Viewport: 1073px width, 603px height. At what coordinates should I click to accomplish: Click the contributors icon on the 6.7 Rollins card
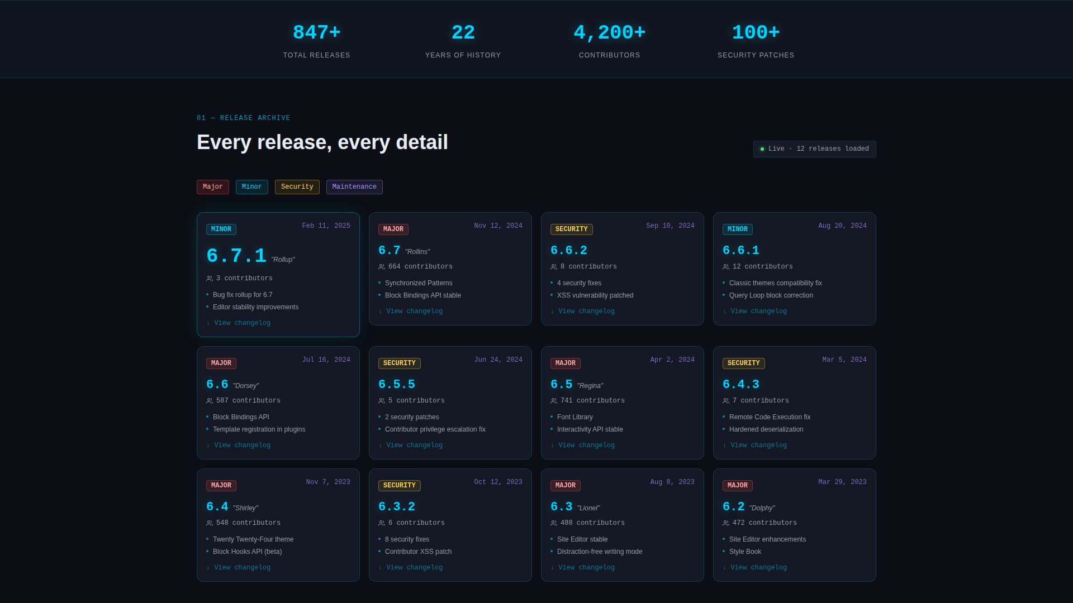pyautogui.click(x=382, y=266)
